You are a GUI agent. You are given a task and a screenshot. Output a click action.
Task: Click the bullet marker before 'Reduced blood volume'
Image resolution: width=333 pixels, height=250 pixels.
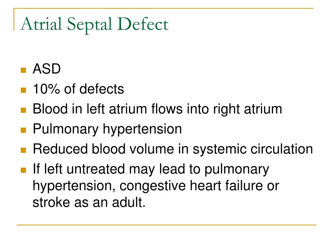[23, 150]
